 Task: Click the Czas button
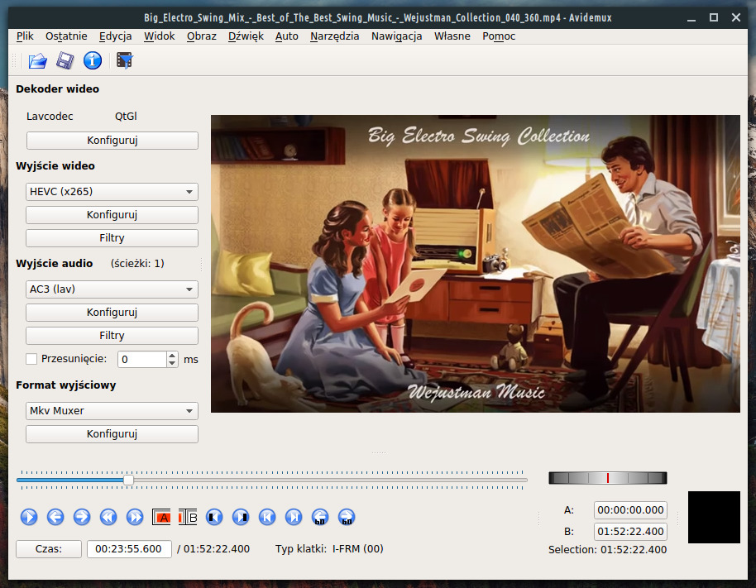point(49,549)
